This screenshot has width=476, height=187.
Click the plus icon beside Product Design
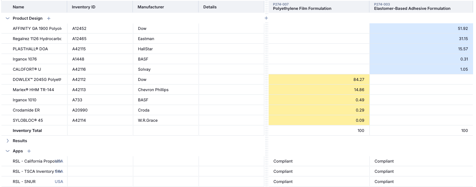pyautogui.click(x=49, y=18)
